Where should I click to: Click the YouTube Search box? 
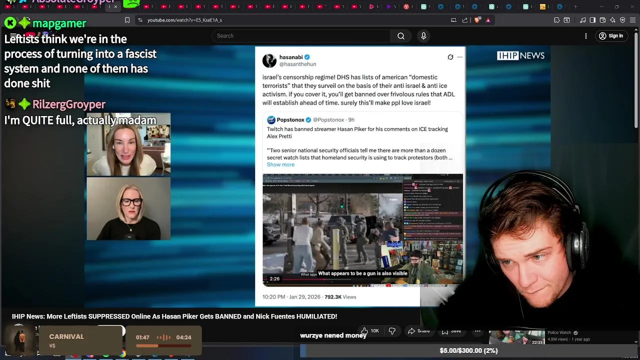301,36
